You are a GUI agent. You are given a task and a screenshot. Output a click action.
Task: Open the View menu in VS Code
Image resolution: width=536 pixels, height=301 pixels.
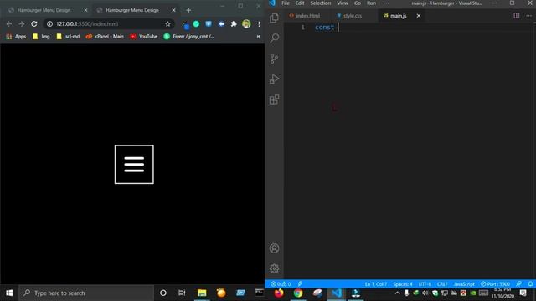click(343, 3)
